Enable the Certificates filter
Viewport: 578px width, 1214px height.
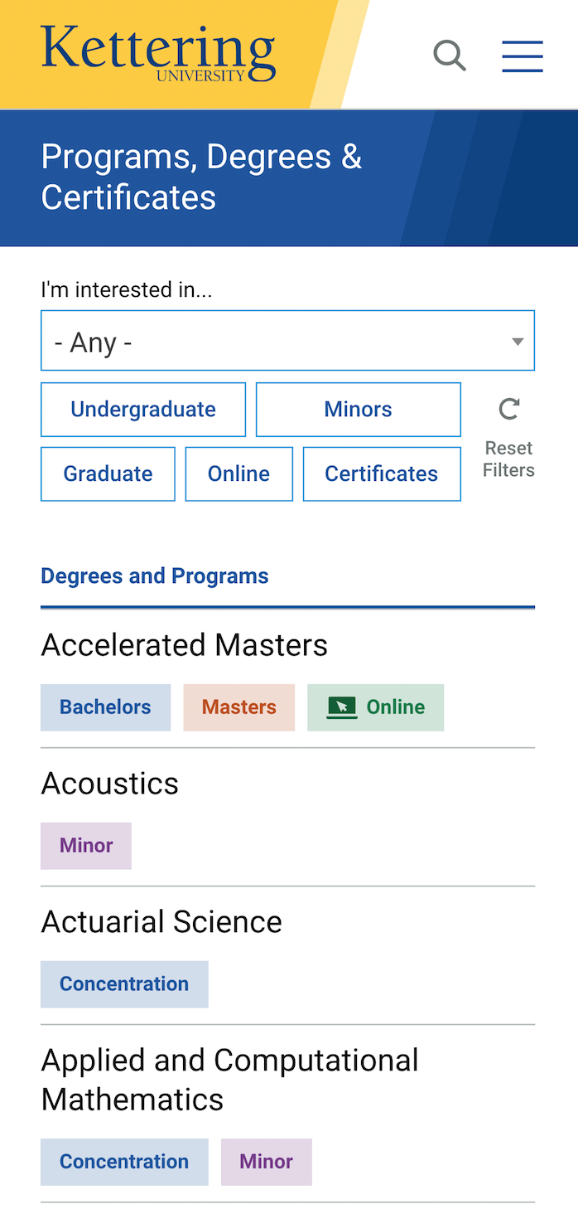(x=381, y=473)
